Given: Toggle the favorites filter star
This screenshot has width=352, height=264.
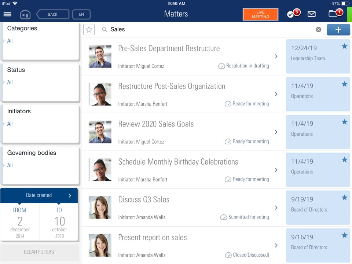Looking at the screenshot, I should click(x=89, y=30).
